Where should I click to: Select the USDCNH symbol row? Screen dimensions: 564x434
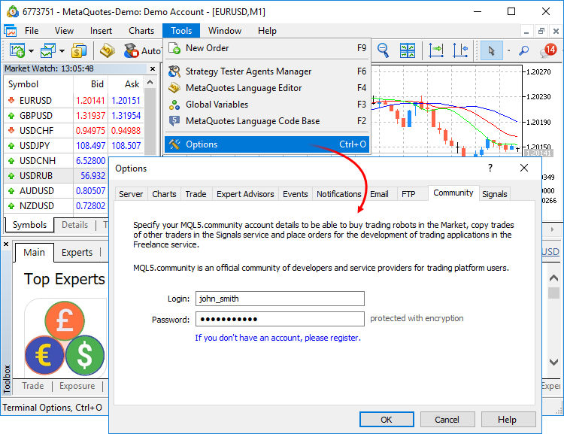tap(56, 160)
